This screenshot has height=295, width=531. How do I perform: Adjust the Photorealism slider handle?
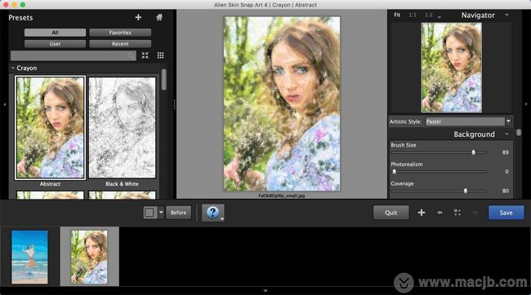395,172
